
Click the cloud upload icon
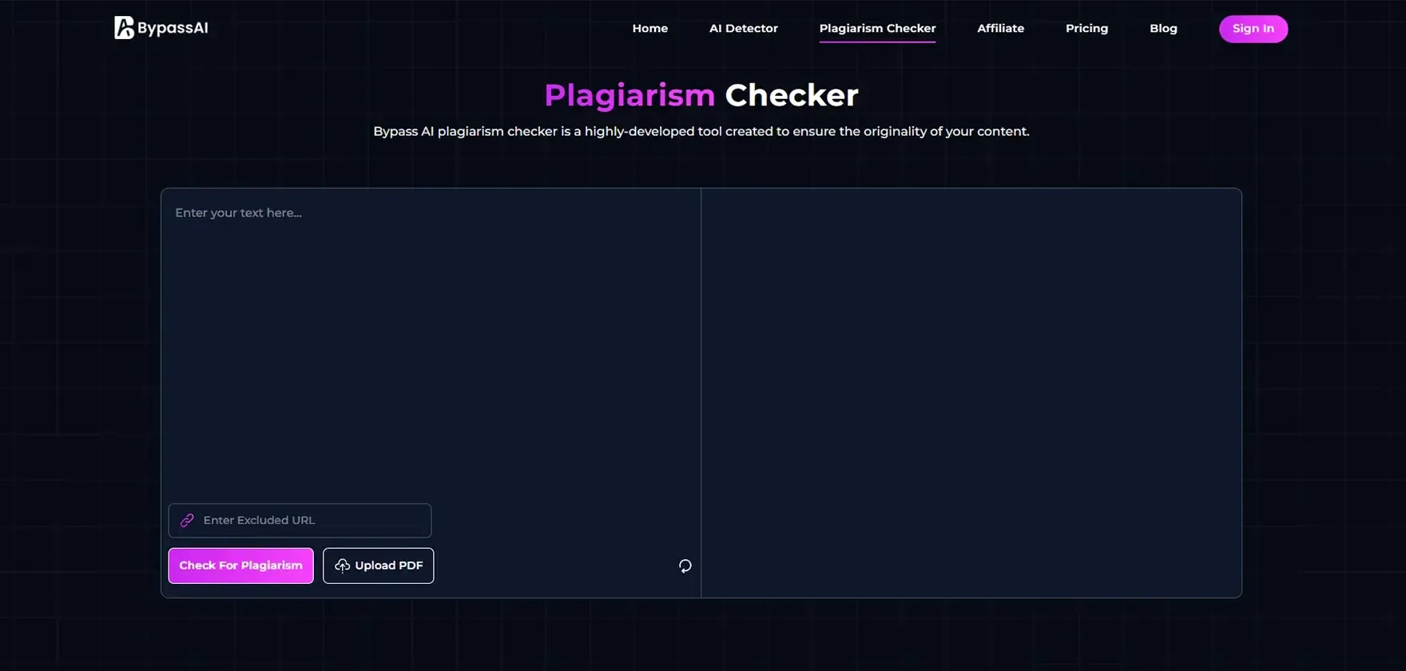pyautogui.click(x=342, y=566)
